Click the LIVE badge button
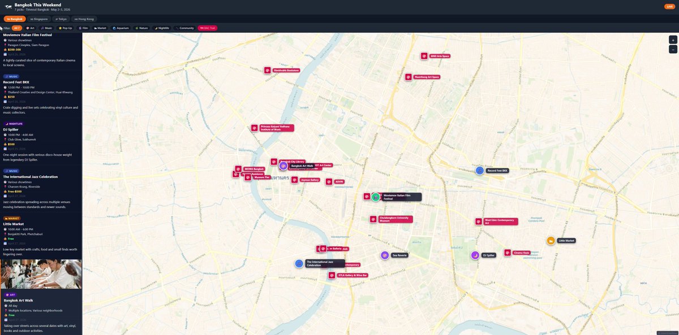This screenshot has height=335, width=679. (669, 6)
